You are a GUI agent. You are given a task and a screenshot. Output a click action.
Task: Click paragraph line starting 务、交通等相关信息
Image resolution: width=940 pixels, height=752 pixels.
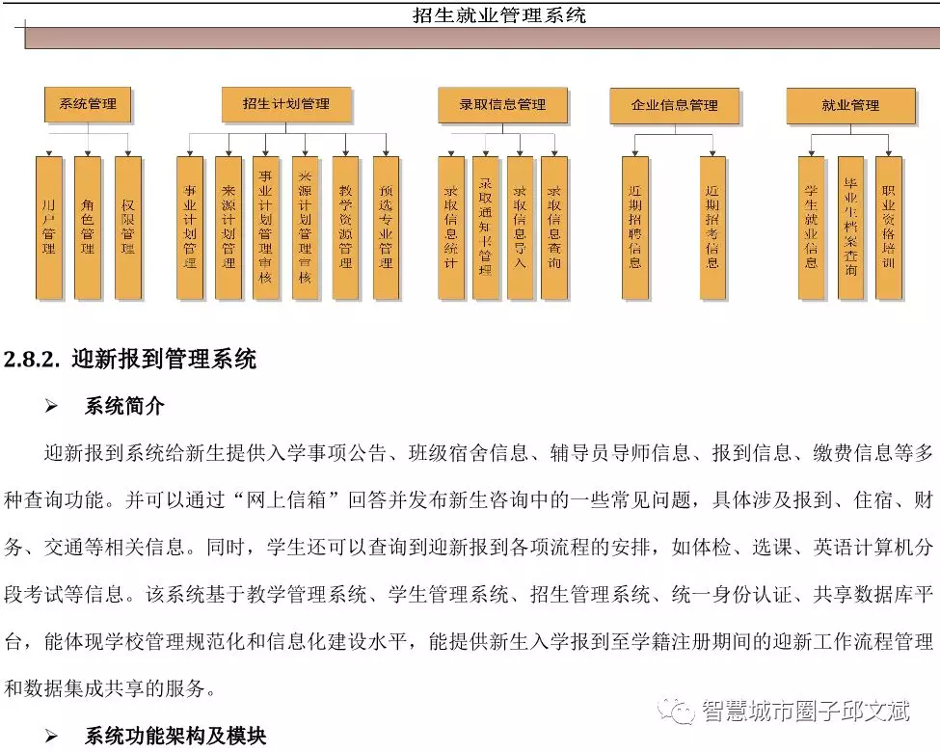[x=469, y=548]
